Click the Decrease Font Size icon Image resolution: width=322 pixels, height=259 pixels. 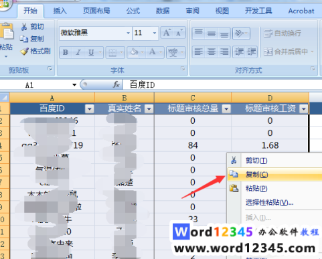click(x=179, y=33)
